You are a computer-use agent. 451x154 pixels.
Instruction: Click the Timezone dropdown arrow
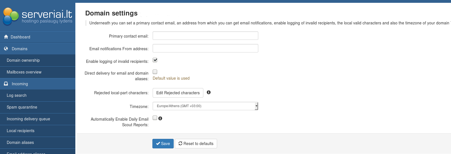(x=256, y=106)
